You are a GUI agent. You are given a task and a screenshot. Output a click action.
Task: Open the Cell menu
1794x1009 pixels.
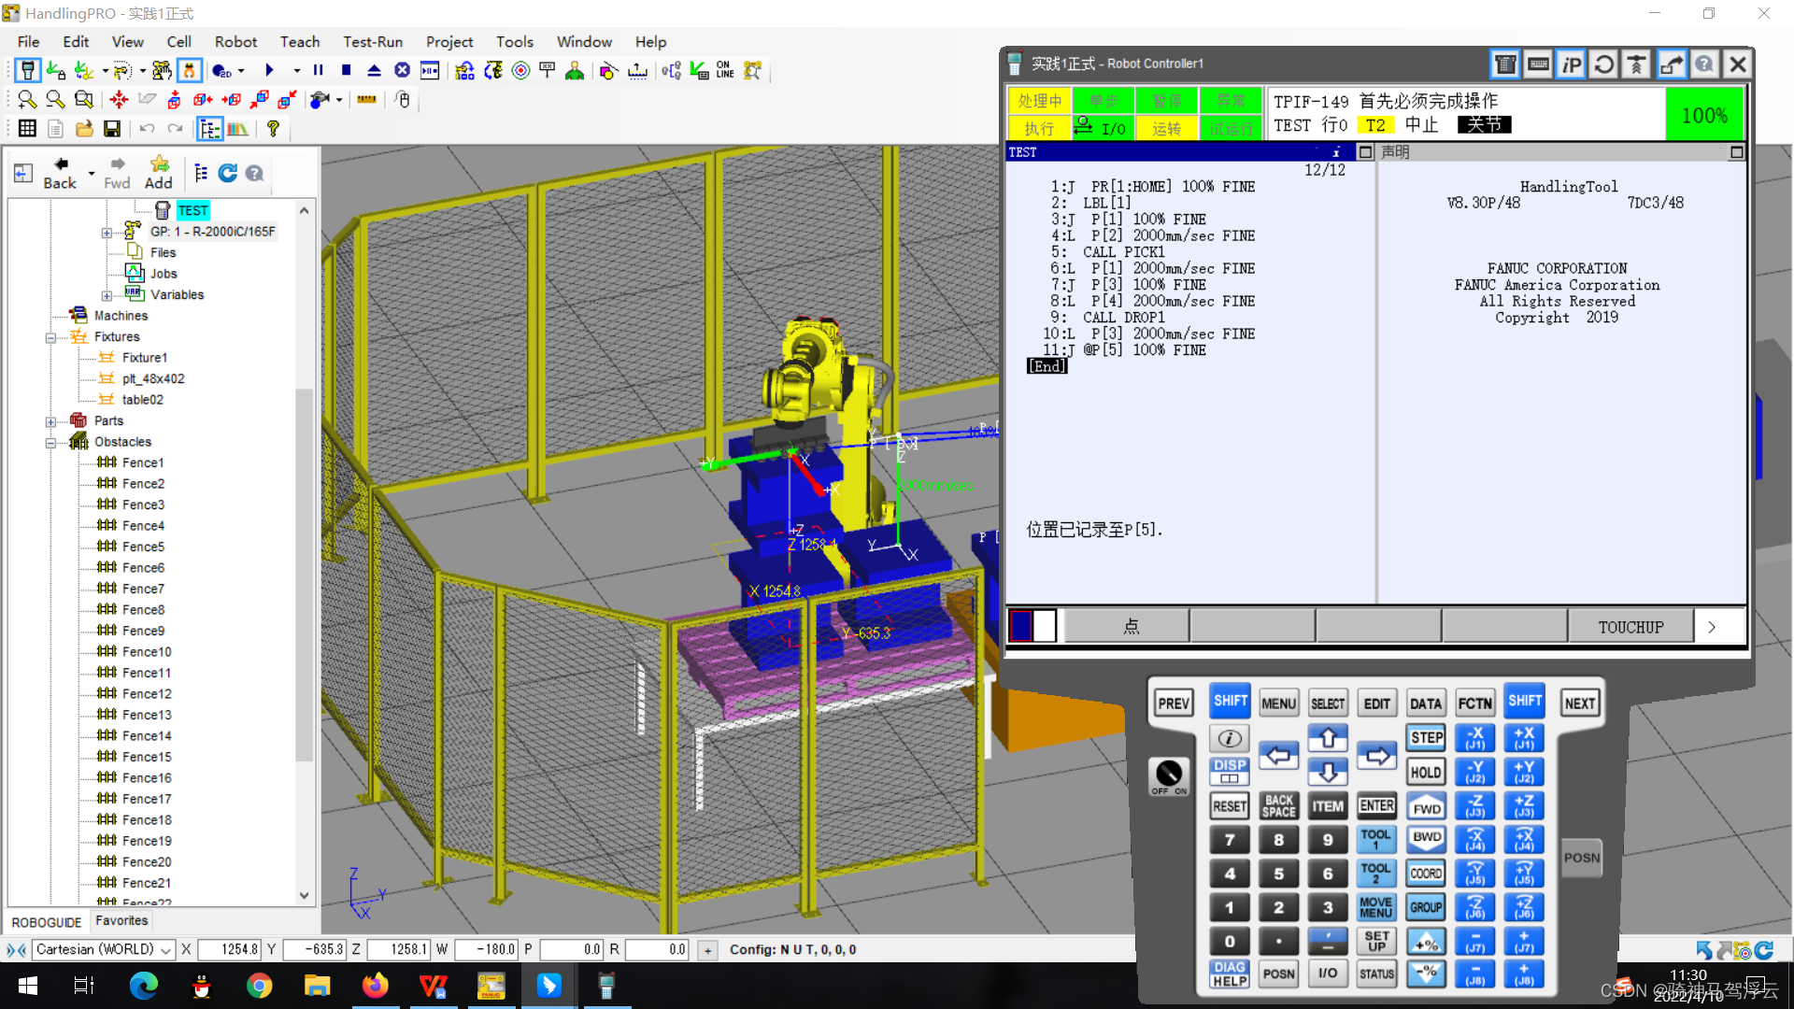point(178,41)
